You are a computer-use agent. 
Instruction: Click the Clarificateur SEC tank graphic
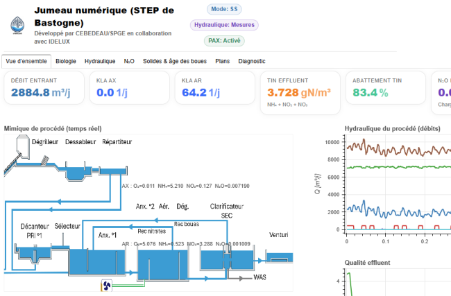point(226,258)
